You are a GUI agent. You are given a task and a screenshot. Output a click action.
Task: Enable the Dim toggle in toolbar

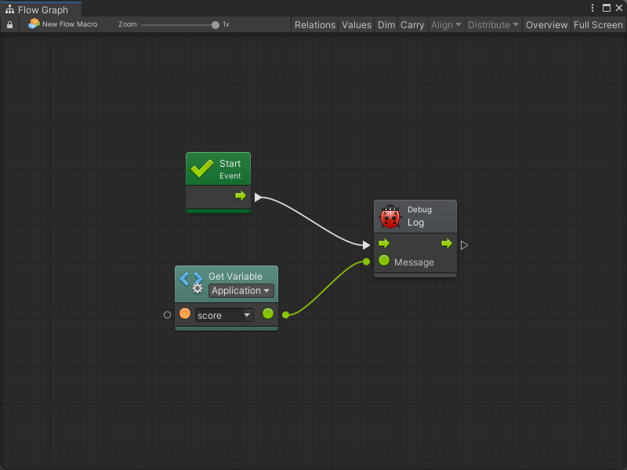click(x=386, y=25)
